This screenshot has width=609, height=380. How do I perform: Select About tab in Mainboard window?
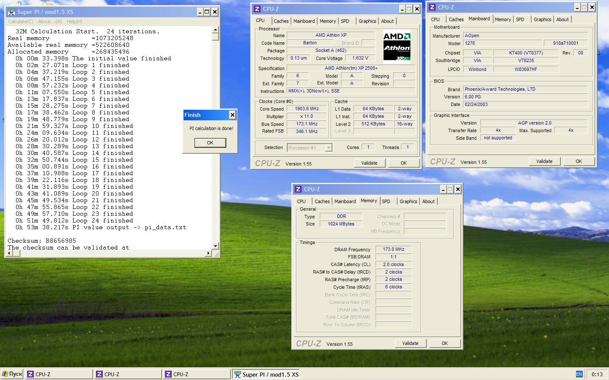coord(562,19)
